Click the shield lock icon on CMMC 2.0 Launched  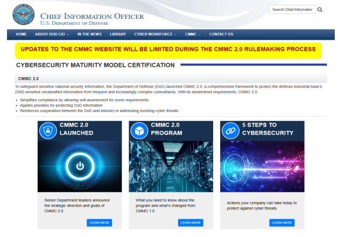click(x=48, y=131)
